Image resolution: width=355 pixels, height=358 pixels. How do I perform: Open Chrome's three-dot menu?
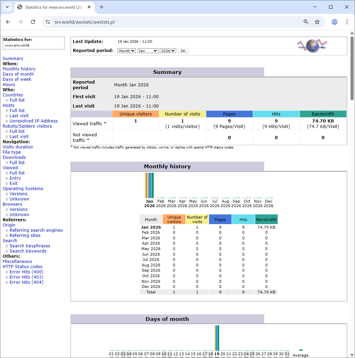tap(347, 22)
